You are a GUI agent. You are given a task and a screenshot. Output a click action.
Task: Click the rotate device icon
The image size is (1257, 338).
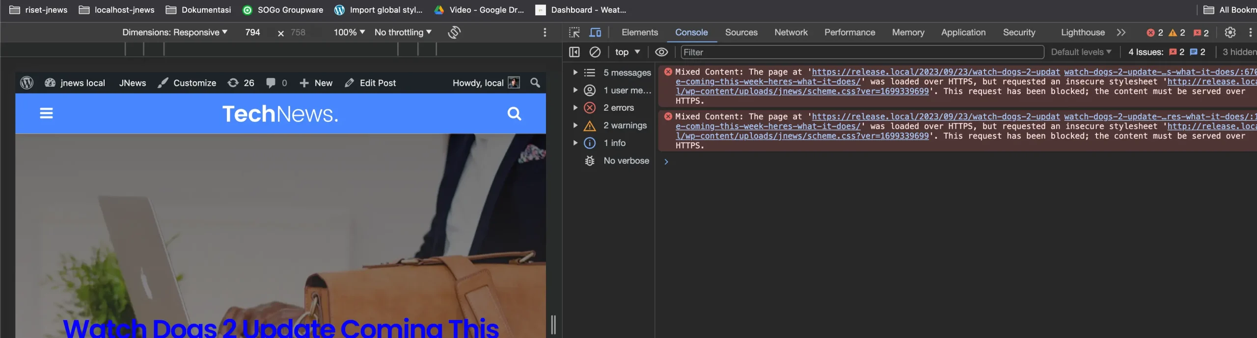pos(454,32)
